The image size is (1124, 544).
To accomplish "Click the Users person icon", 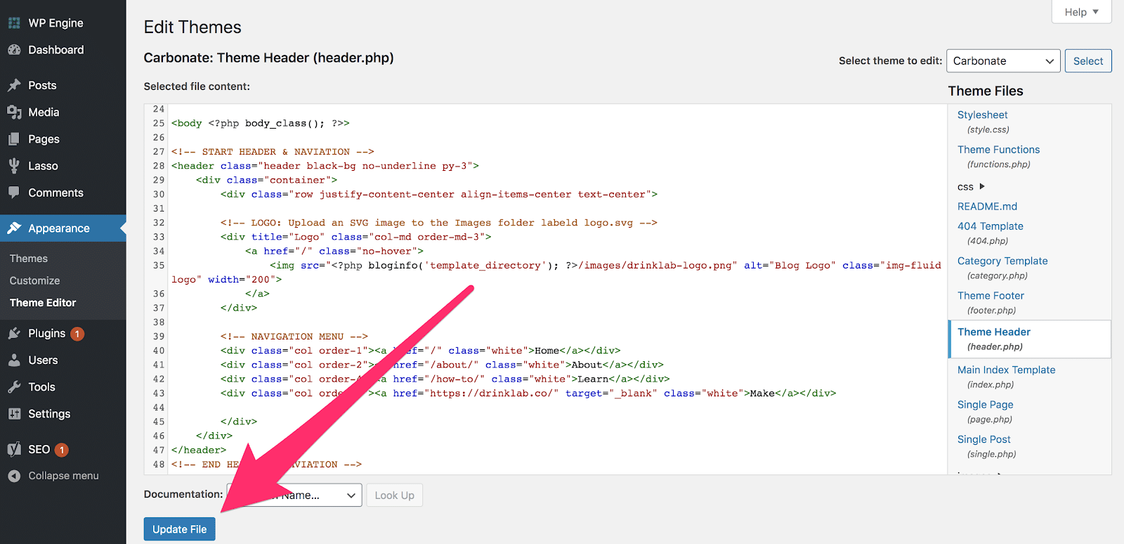I will (14, 360).
